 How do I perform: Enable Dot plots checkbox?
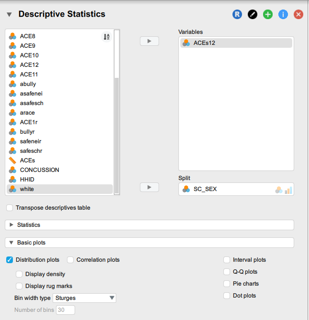tap(227, 296)
